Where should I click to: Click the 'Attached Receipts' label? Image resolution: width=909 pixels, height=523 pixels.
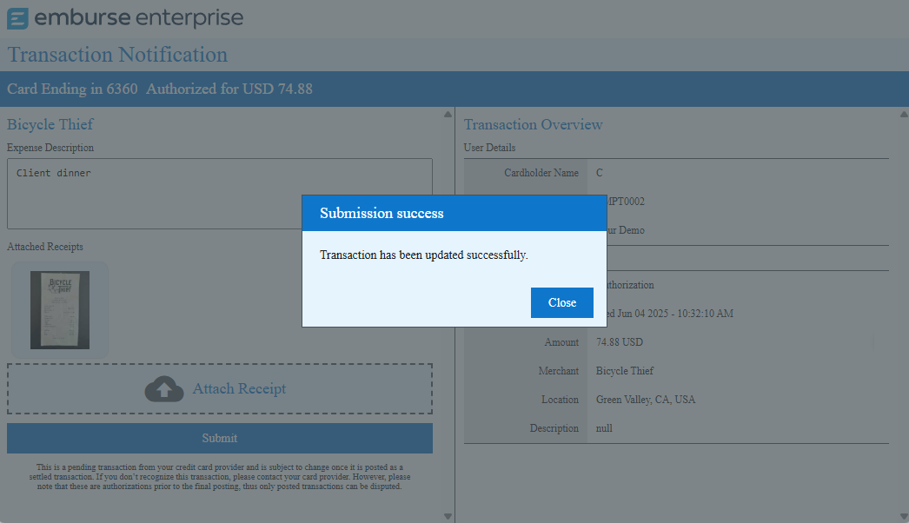coord(44,247)
